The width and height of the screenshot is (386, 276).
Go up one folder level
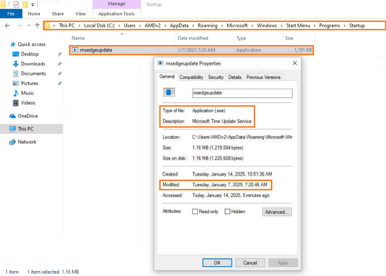click(37, 25)
